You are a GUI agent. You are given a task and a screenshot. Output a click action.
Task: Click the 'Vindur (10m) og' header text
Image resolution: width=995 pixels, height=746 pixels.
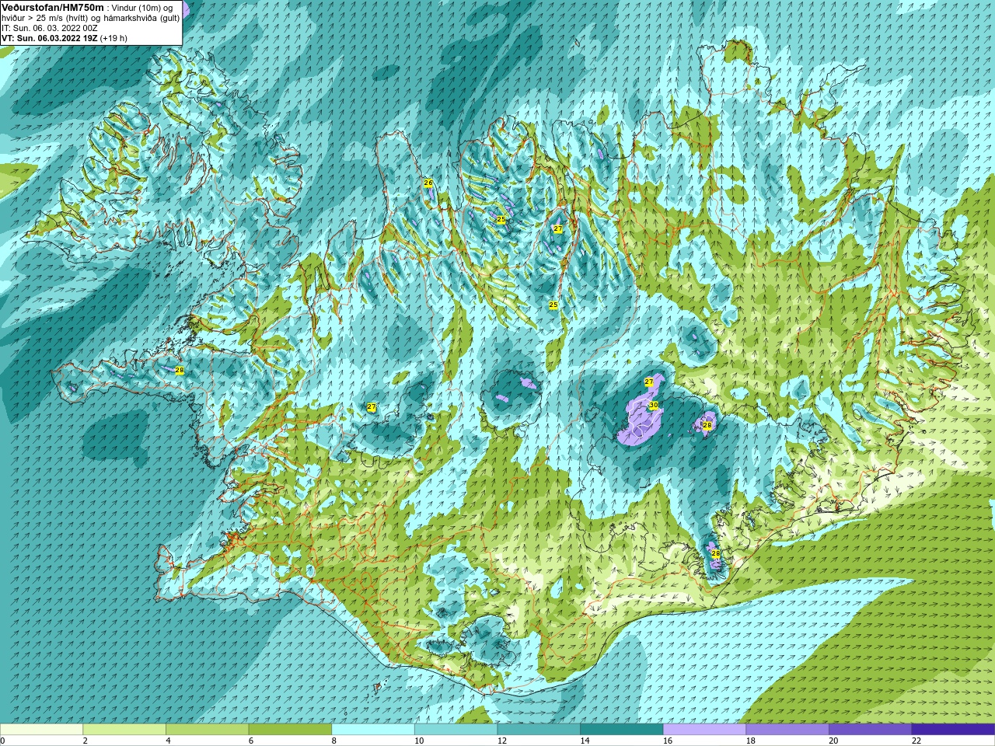pos(143,8)
